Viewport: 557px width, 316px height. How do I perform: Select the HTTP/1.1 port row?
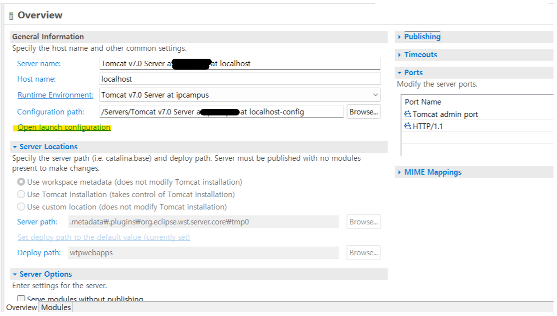coord(478,126)
